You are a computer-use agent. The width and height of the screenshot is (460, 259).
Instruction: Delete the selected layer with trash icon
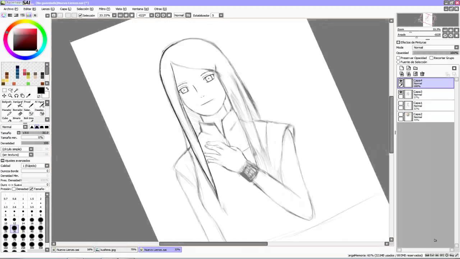tap(422, 74)
